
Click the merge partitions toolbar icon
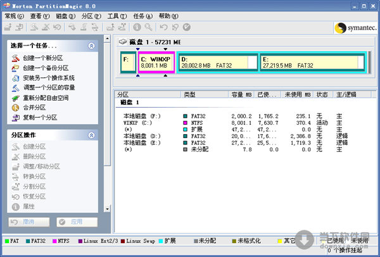(110, 27)
